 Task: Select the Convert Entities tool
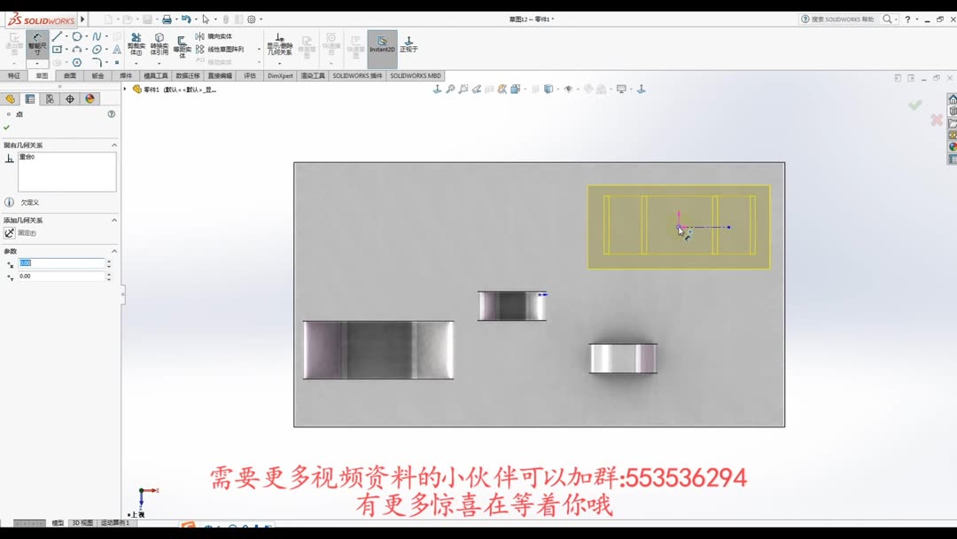coord(159,42)
